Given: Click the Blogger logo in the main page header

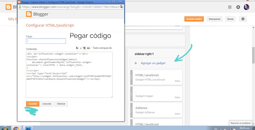Looking at the screenshot, I should coord(8,7).
